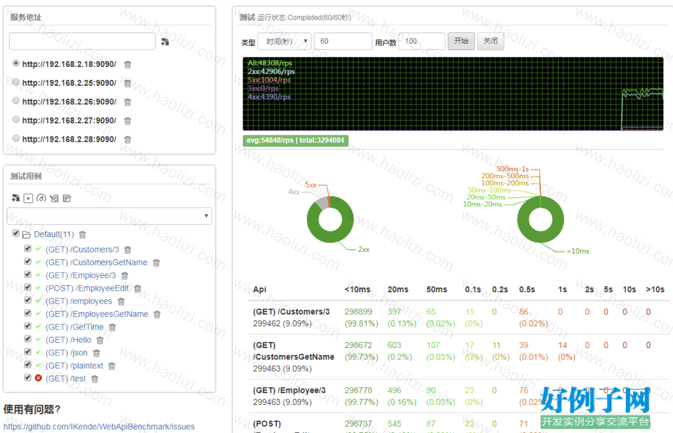Image resolution: width=673 pixels, height=433 pixels.
Task: Click the rps line graph area
Action: 453,94
